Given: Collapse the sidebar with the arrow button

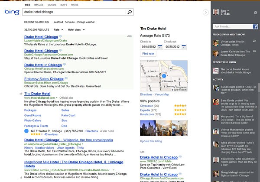Looking at the screenshot, I should tap(206, 13).
